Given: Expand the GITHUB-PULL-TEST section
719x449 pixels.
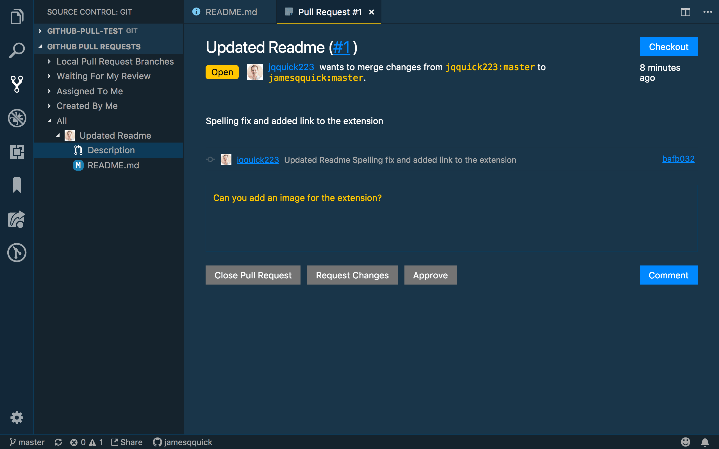Looking at the screenshot, I should click(40, 31).
